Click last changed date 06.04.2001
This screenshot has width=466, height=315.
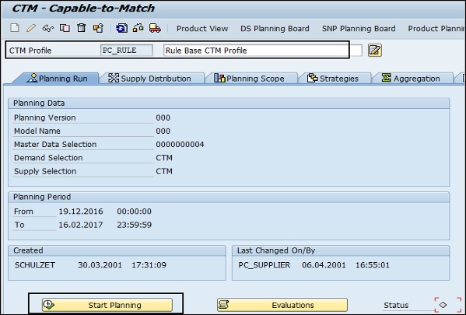coord(324,264)
